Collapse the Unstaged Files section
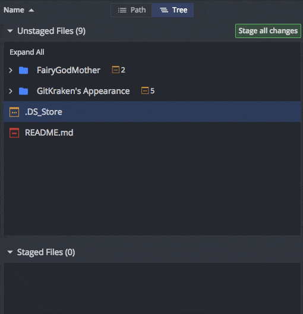 [10, 31]
